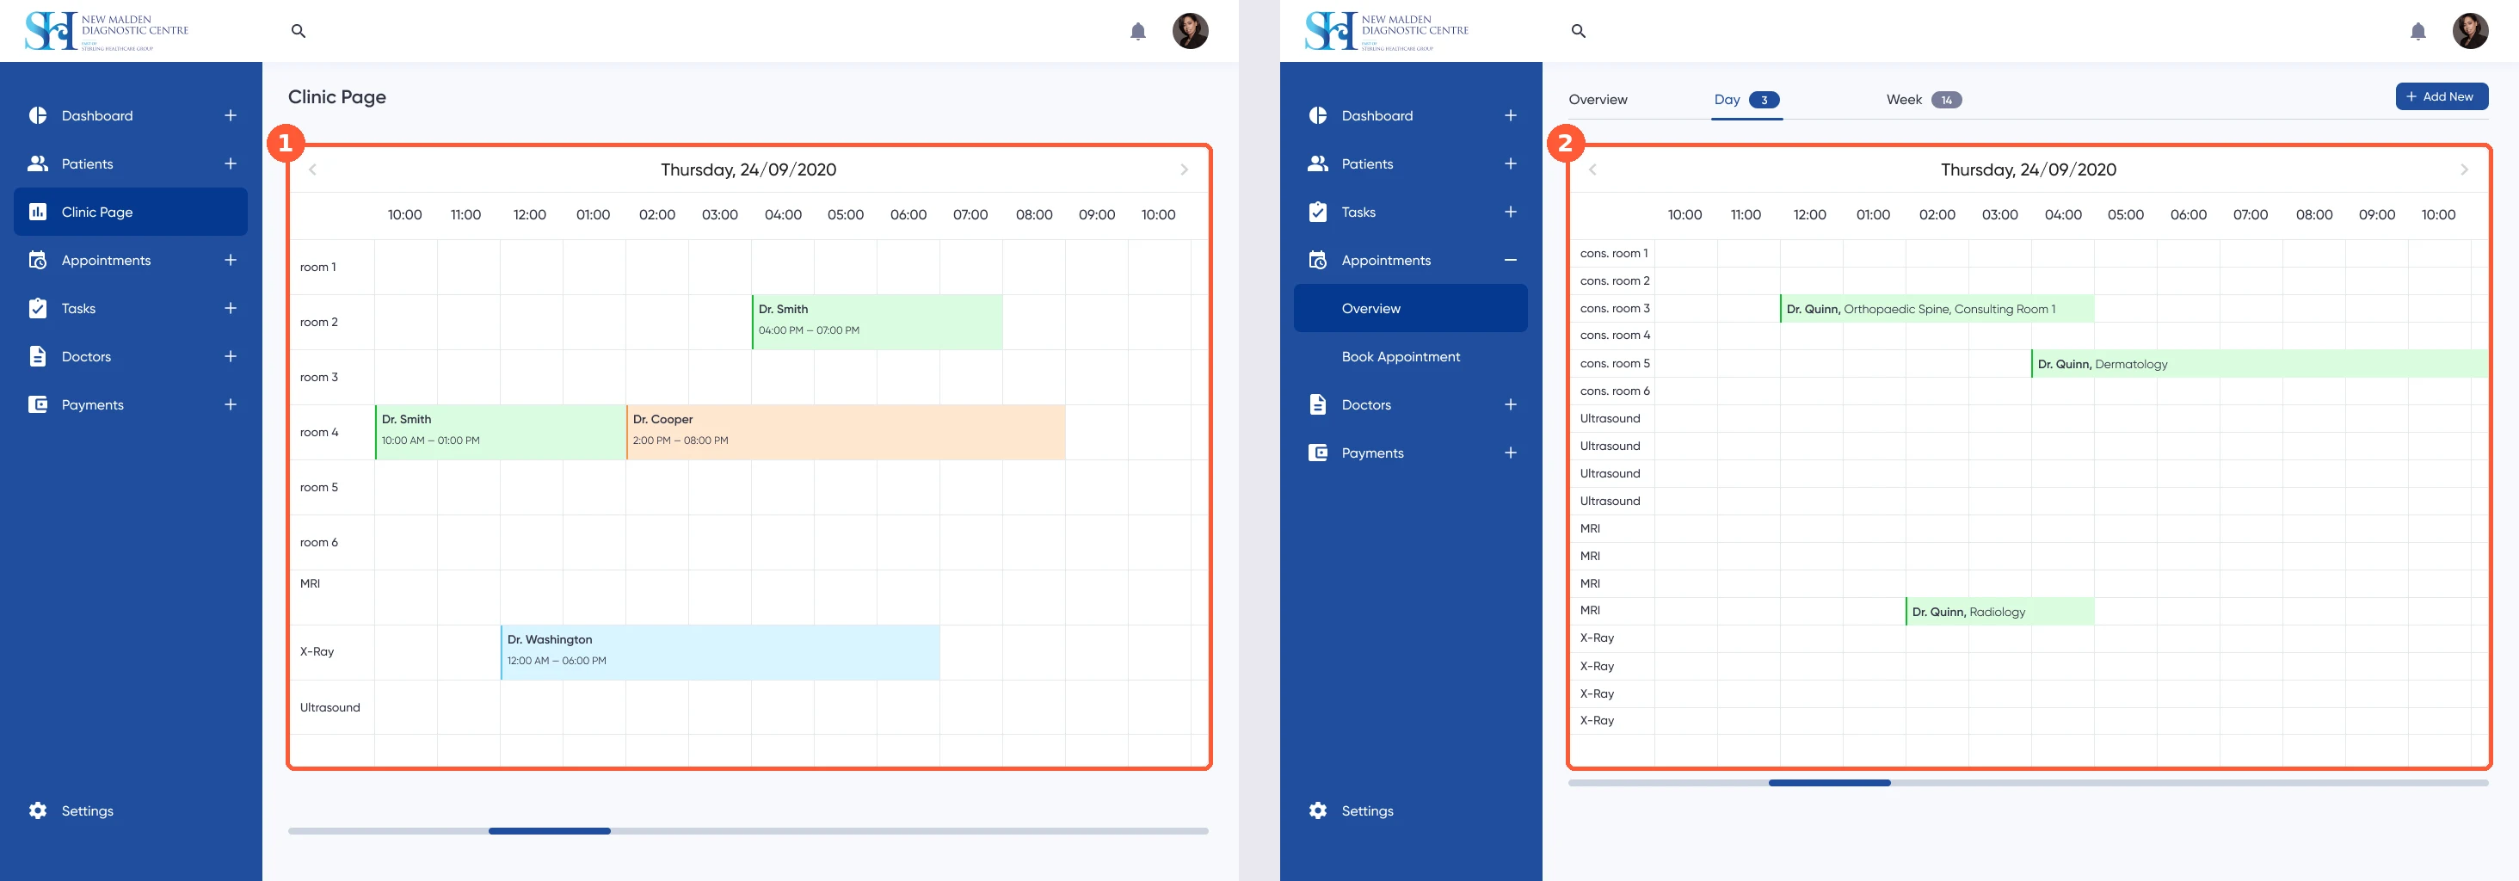
Task: Click Appointments calendar icon in left sidebar
Action: 38,260
